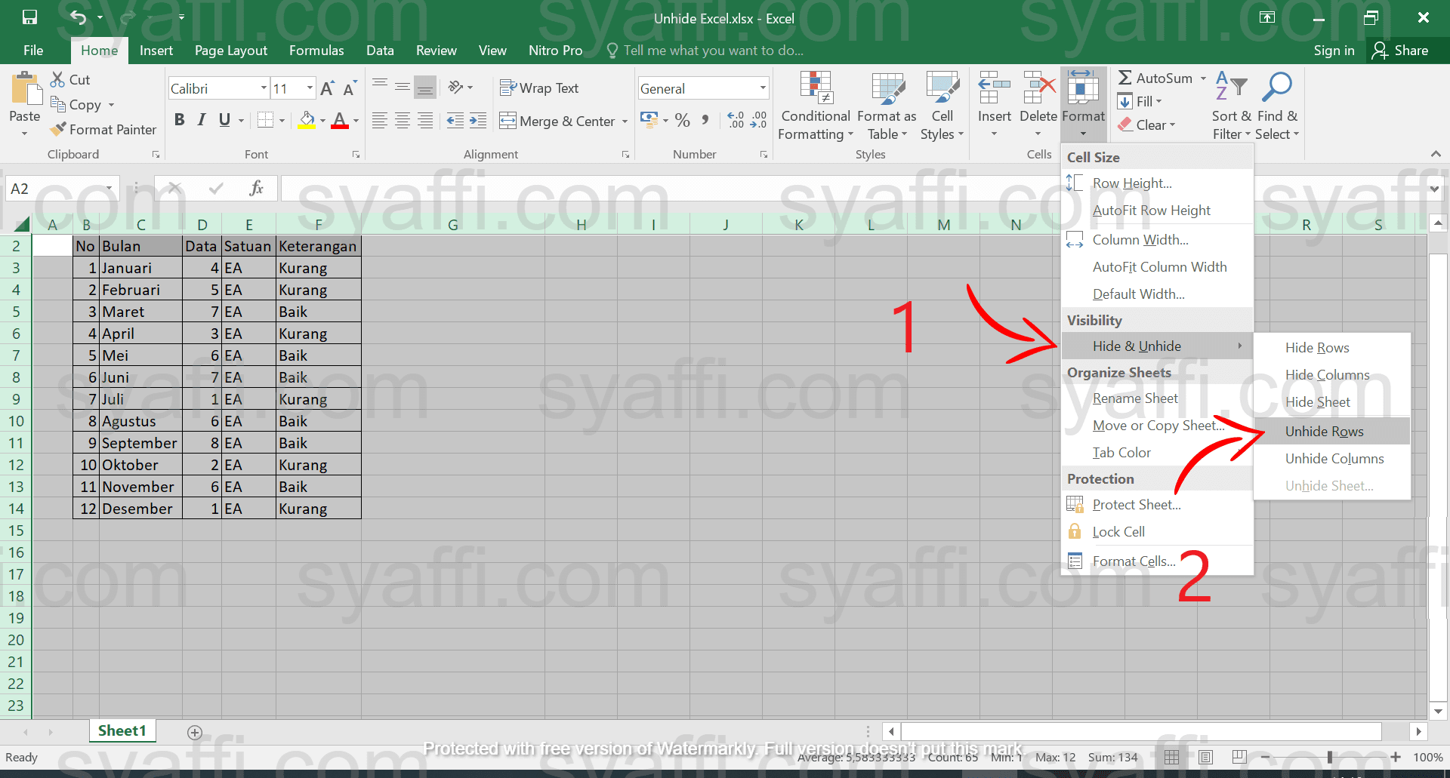Viewport: 1450px width, 778px height.
Task: Click the vertical scrollbar down arrow
Action: [1438, 711]
